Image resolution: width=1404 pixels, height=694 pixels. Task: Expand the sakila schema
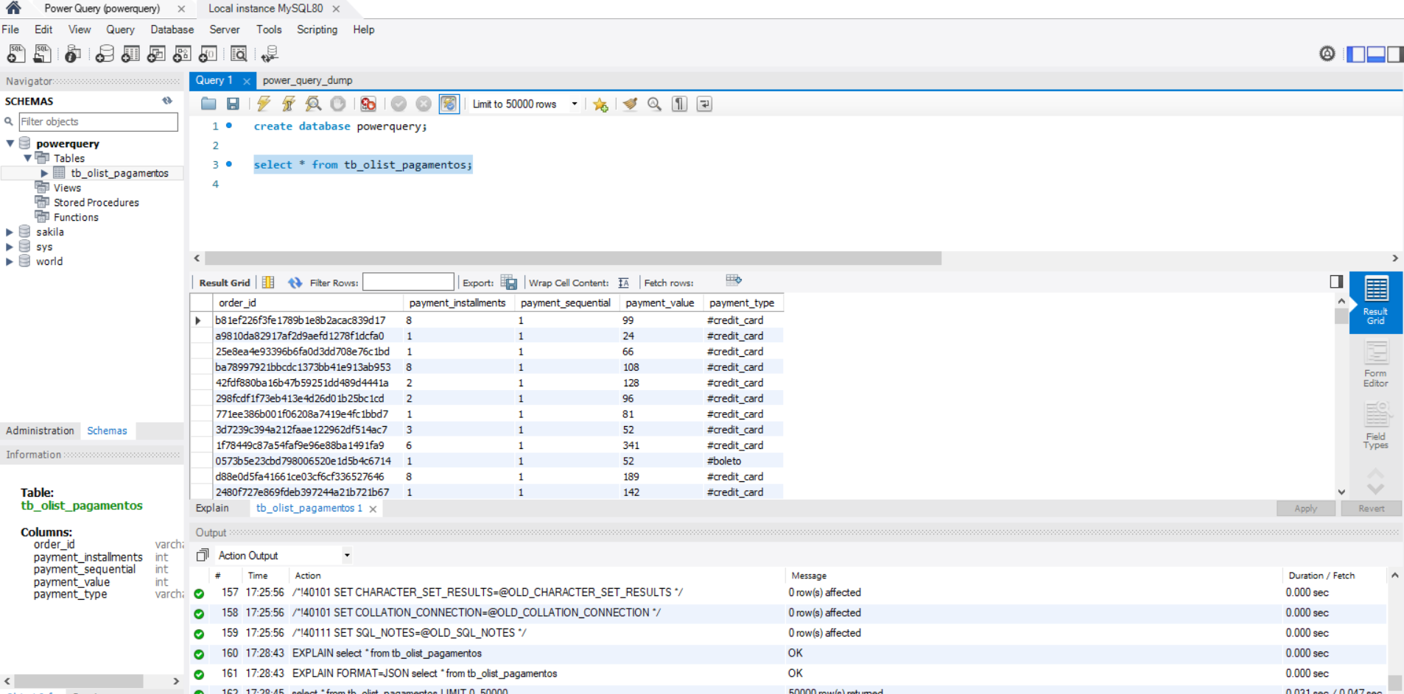tap(10, 232)
